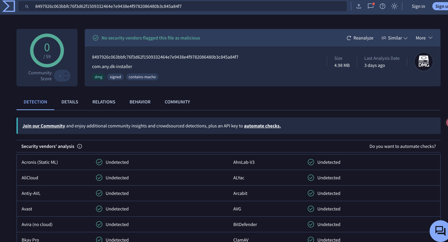Viewport: 448px width, 242px height.
Task: Click Do you want to automate checks?
Action: pos(402,146)
